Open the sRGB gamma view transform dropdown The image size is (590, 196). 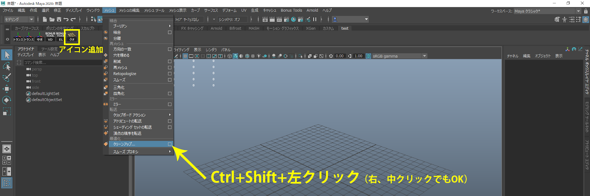tap(400, 56)
